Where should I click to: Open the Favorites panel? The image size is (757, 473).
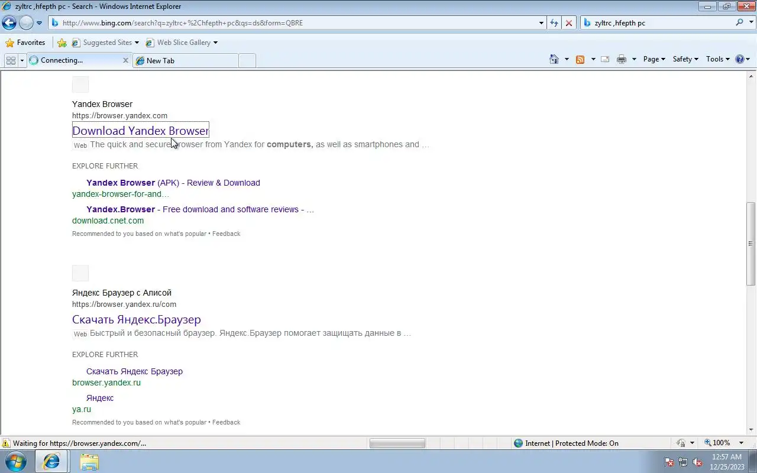pos(25,43)
